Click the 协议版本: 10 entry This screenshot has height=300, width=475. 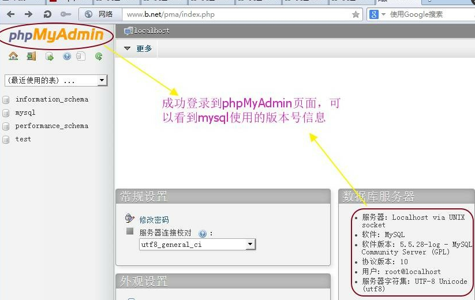[x=385, y=261]
